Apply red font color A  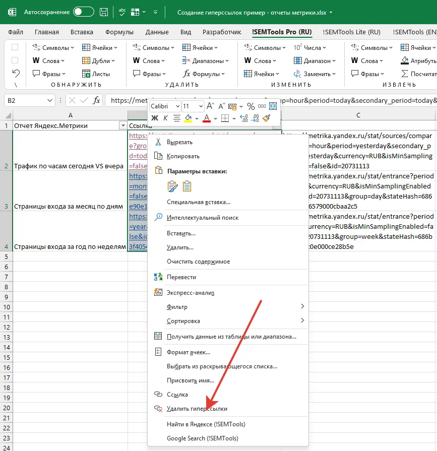[x=207, y=118]
